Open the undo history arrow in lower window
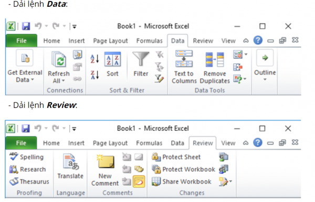 point(46,128)
